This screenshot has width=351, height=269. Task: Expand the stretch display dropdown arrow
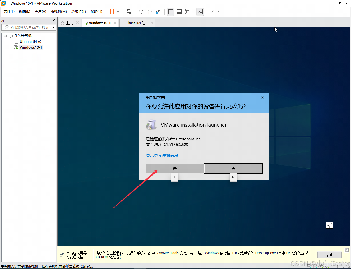(x=218, y=12)
